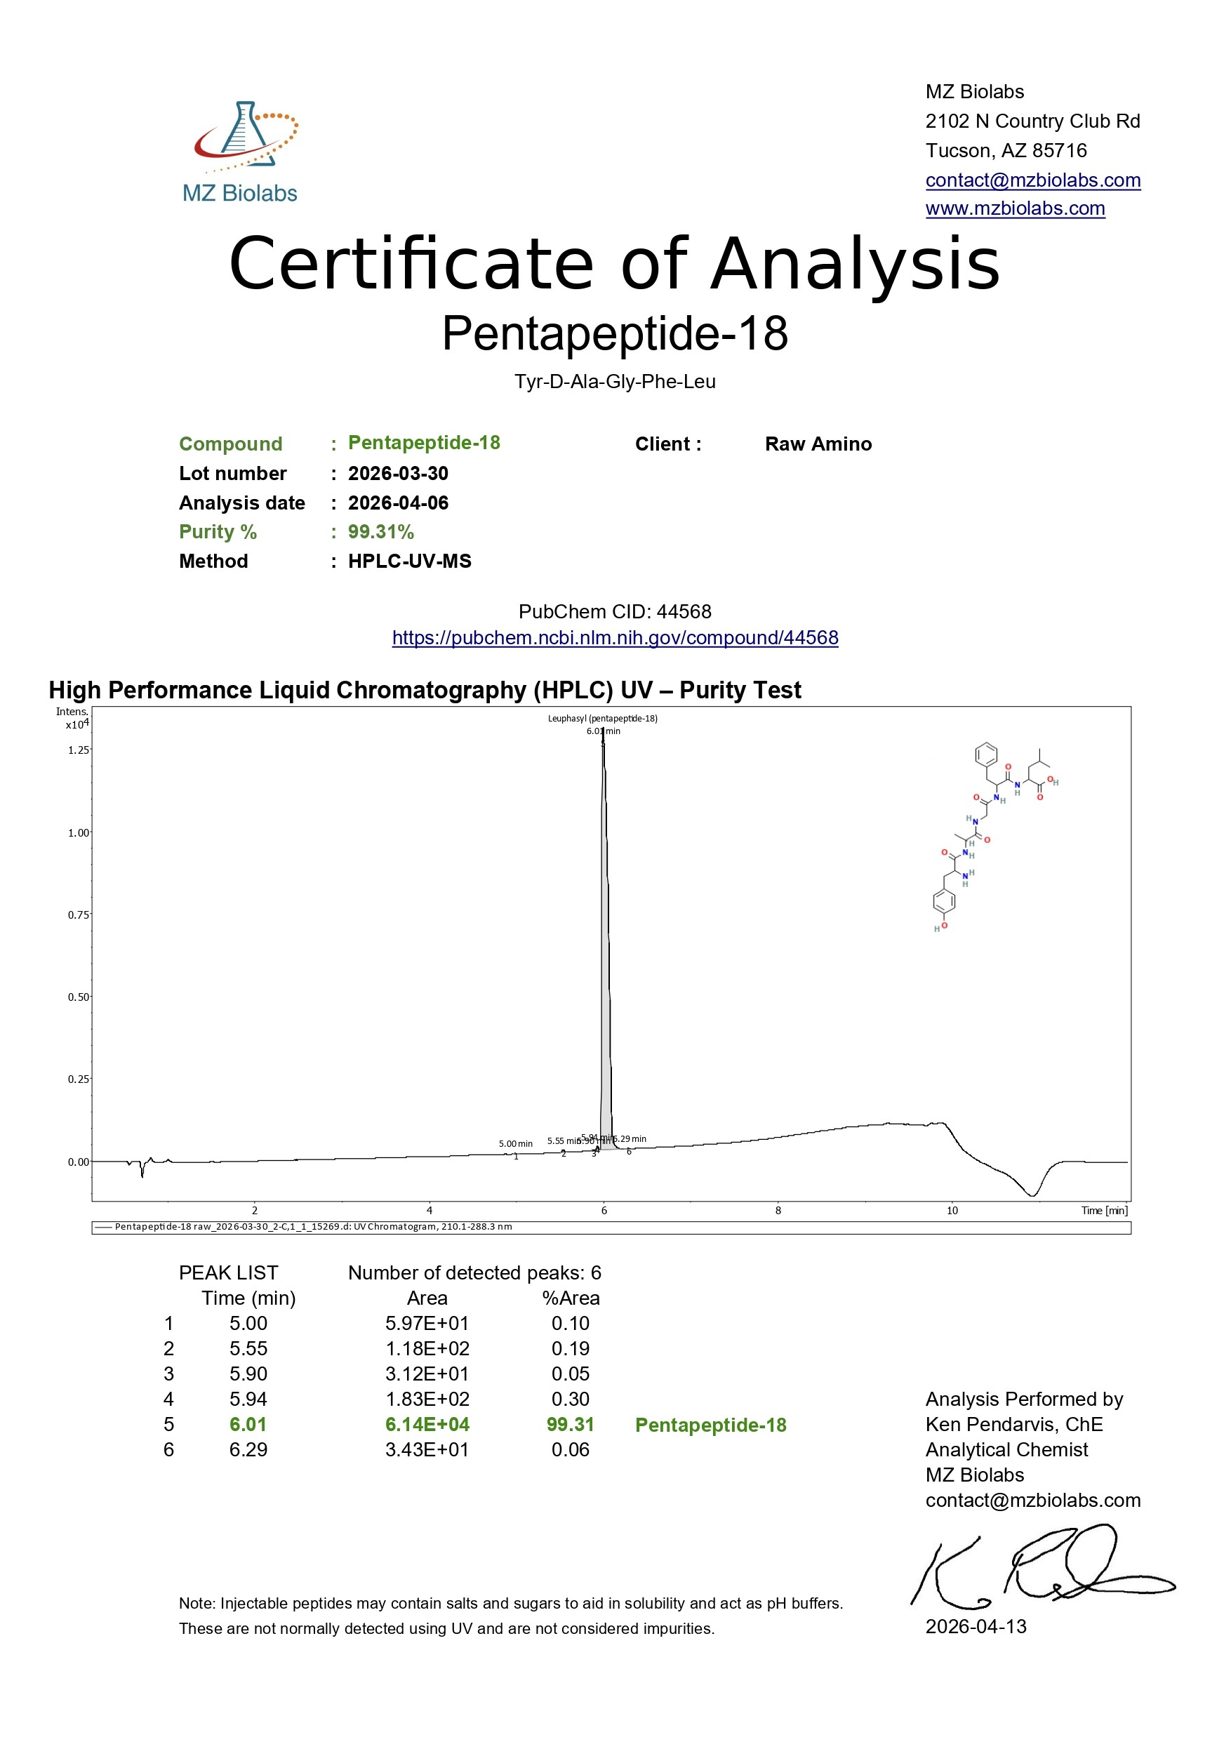
Task: Open the contact@mzbiolabs.com email link in header
Action: click(x=1032, y=180)
